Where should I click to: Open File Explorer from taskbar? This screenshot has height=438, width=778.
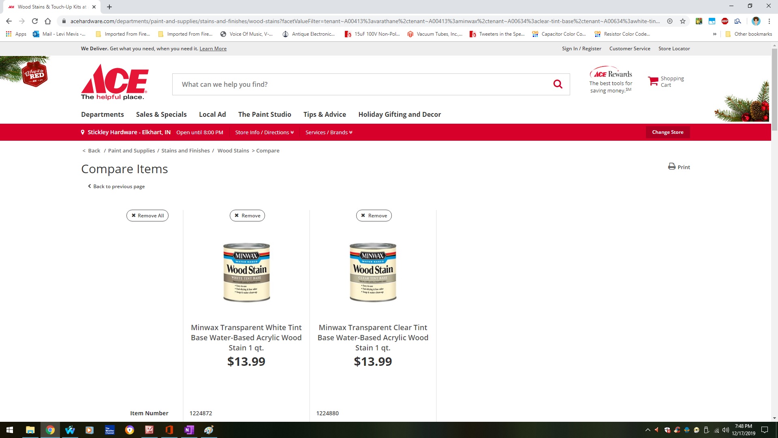(x=30, y=430)
